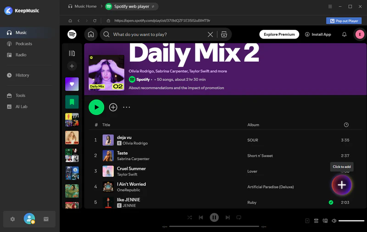The height and width of the screenshot is (232, 367).
Task: Click the purple plus add-to-list button
Action: 342,185
